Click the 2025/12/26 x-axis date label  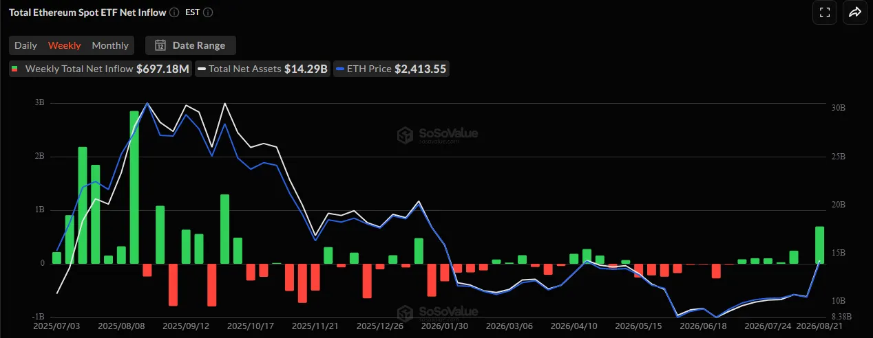tap(379, 327)
